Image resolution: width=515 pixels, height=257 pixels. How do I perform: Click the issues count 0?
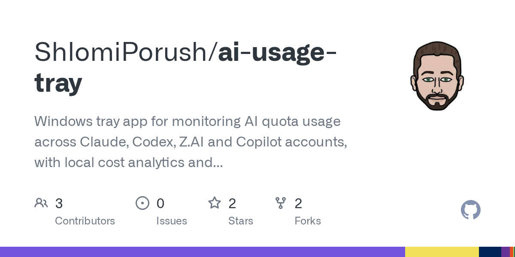point(161,203)
